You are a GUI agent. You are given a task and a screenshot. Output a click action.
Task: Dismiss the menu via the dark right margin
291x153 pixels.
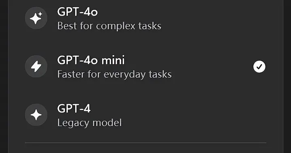click(287, 76)
